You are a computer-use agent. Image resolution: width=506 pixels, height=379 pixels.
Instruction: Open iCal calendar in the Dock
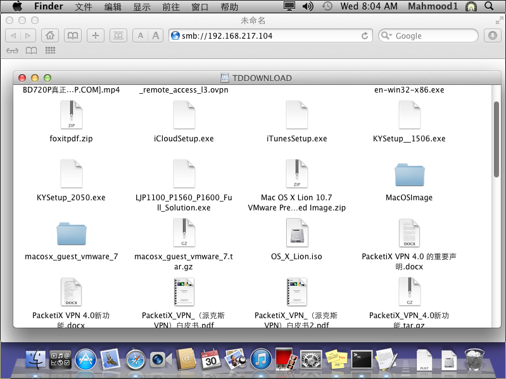(x=211, y=359)
